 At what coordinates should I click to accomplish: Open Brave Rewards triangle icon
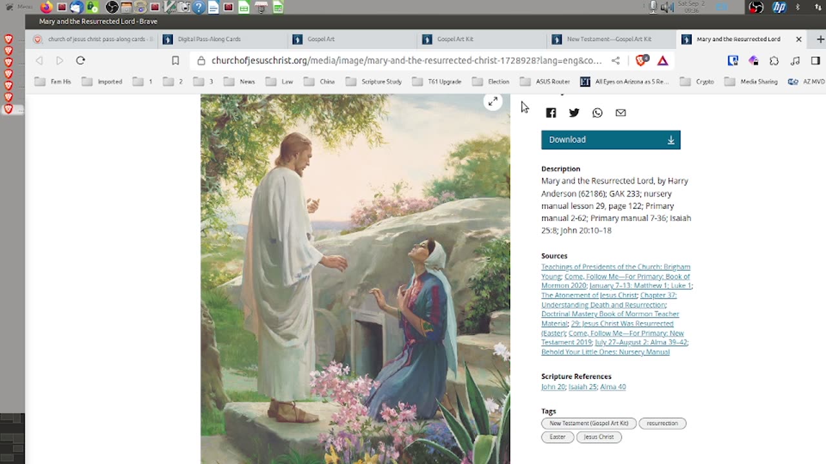tap(663, 61)
